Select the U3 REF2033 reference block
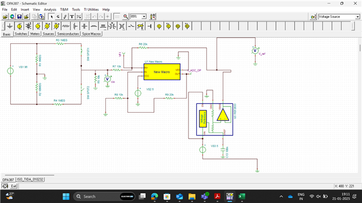The height and width of the screenshot is (203, 362). [215, 120]
